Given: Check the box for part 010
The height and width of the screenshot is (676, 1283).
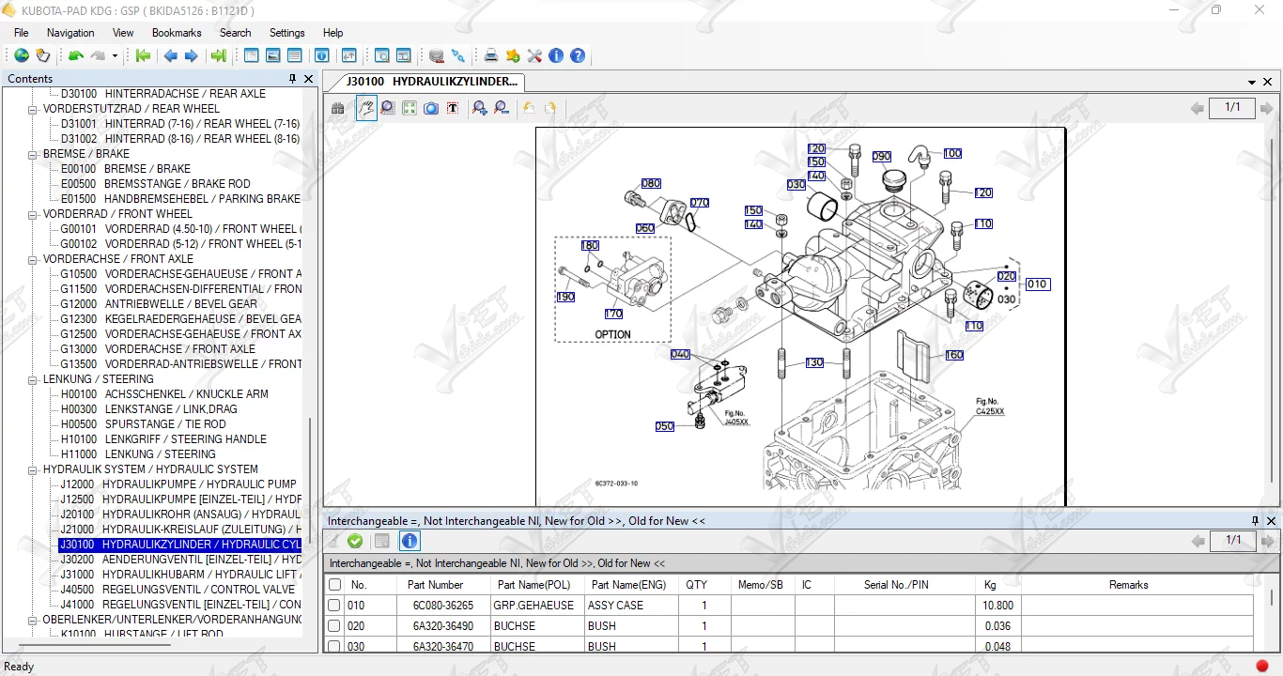Looking at the screenshot, I should [x=334, y=606].
